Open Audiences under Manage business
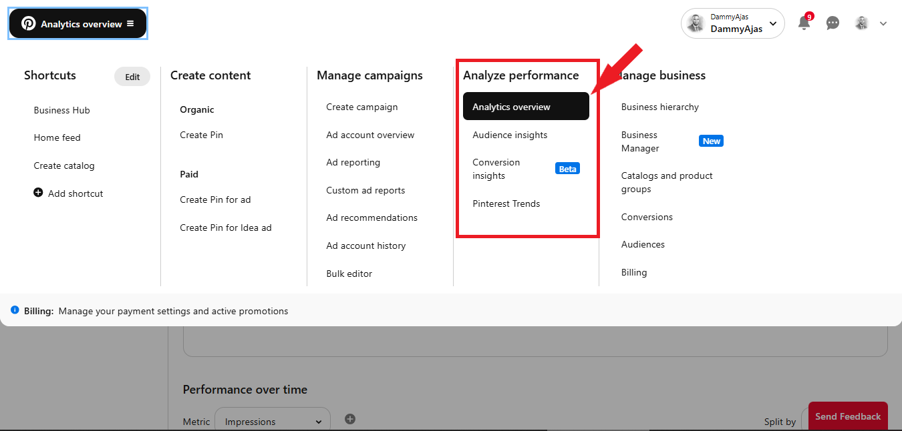This screenshot has height=431, width=902. [643, 244]
